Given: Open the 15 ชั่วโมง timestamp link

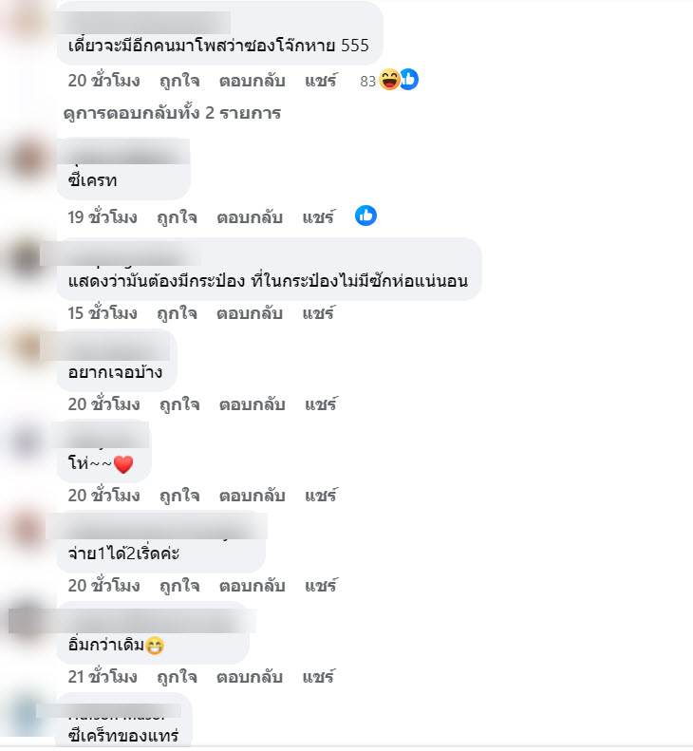Looking at the screenshot, I should pos(103,313).
